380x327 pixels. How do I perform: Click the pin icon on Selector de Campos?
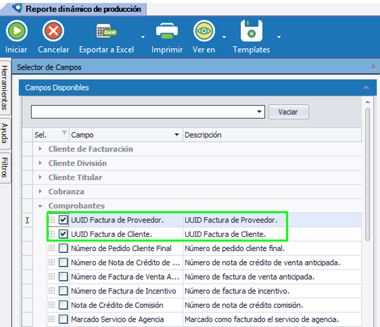point(372,67)
